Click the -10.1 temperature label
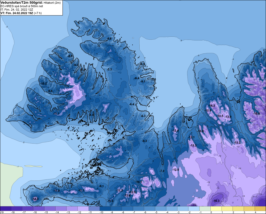This screenshot has height=214, width=266. [x=139, y=182]
